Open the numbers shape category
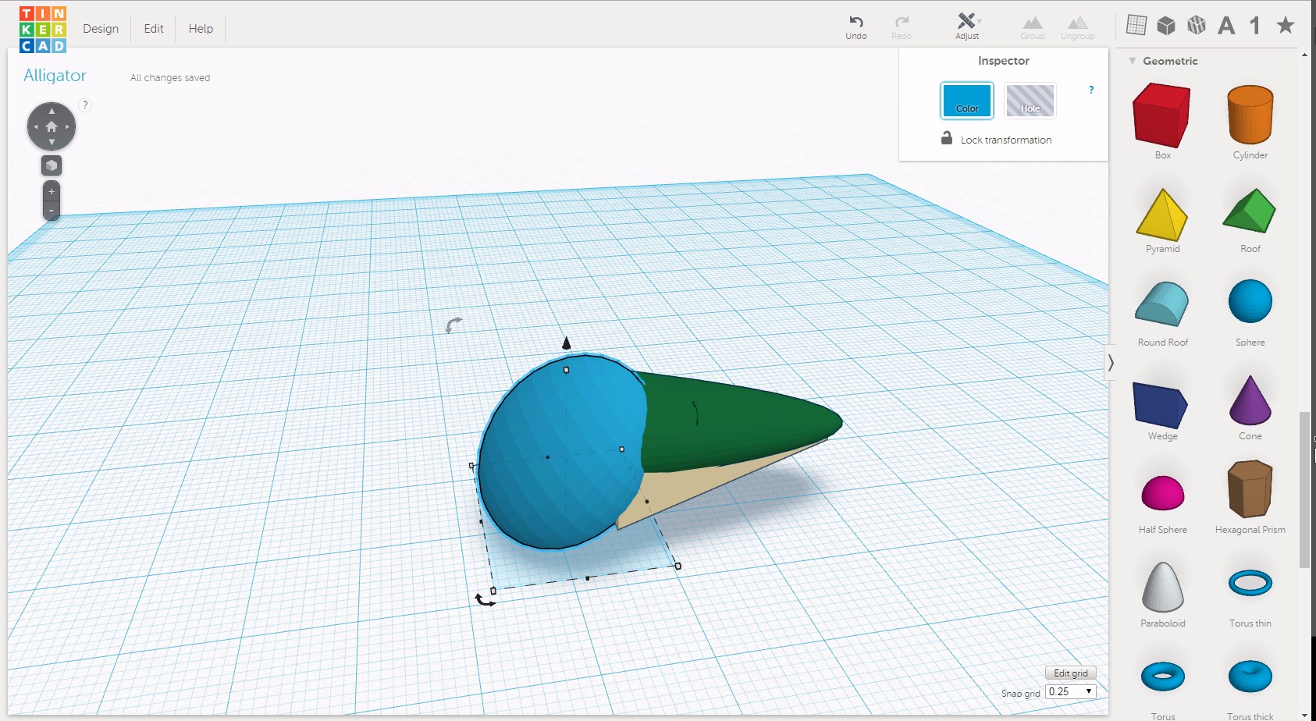 click(1255, 26)
